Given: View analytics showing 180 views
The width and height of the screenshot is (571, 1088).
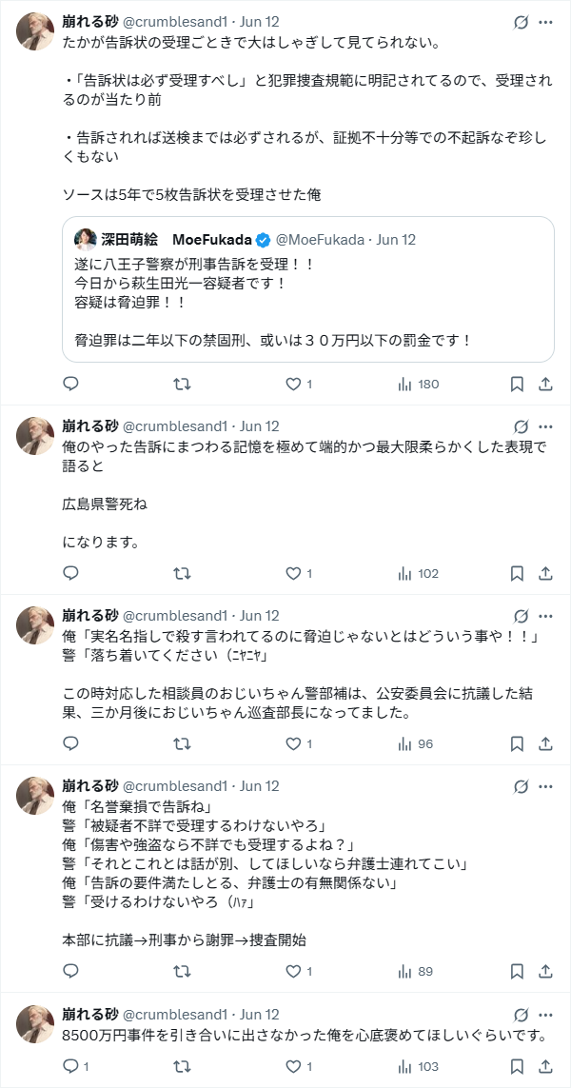Looking at the screenshot, I should pyautogui.click(x=417, y=384).
